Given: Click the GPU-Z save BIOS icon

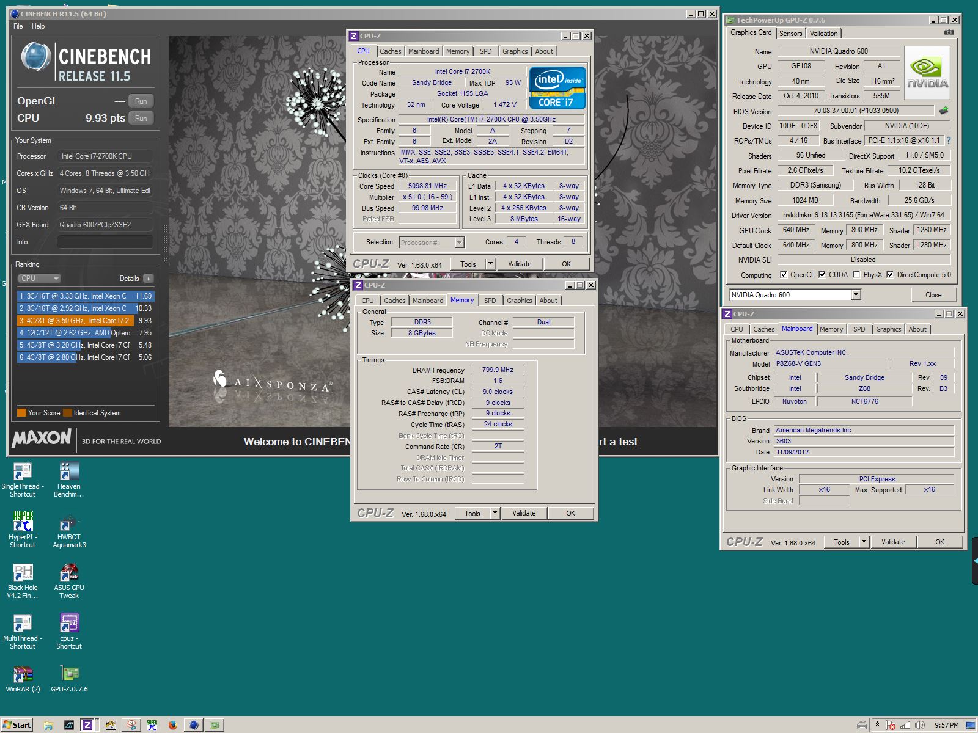Looking at the screenshot, I should [944, 111].
